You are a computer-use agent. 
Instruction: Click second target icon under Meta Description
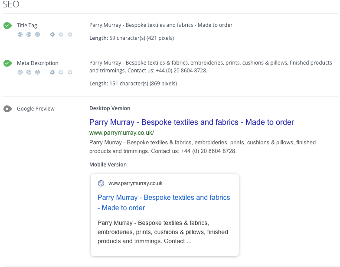[x=29, y=72]
